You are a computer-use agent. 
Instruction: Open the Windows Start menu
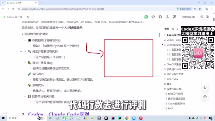point(3,118)
